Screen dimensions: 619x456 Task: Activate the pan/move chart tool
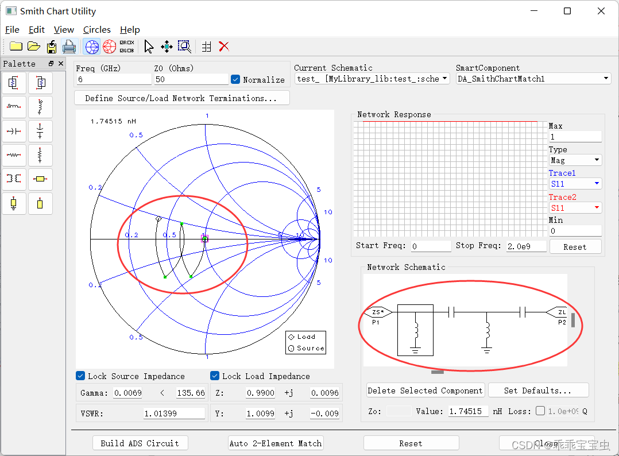(x=167, y=47)
